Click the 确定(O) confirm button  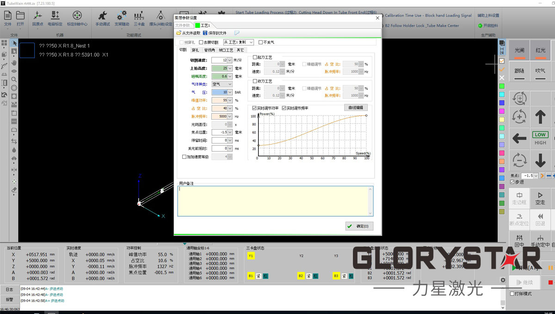[x=359, y=226]
